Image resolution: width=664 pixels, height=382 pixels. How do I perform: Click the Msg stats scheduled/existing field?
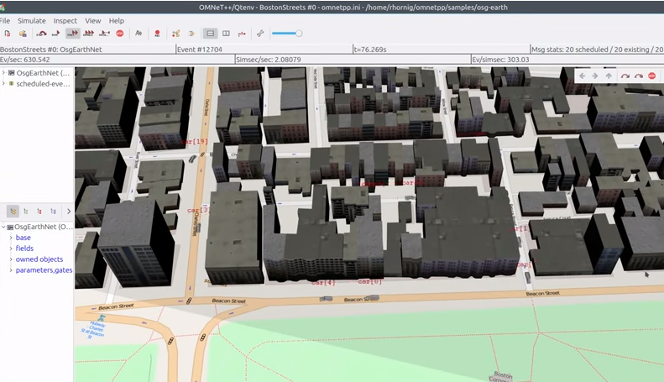597,50
